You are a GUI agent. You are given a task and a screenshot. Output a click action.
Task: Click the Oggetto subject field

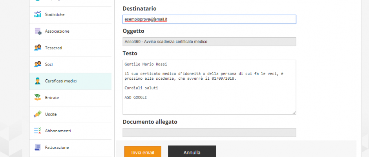209,42
